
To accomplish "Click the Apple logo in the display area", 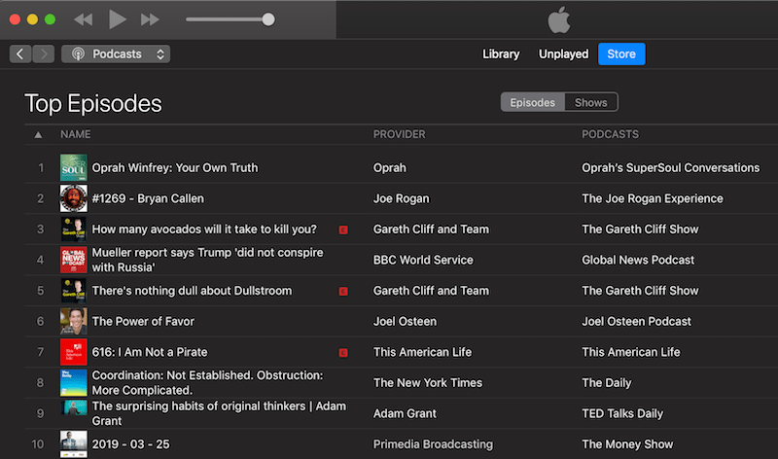I will 559,19.
